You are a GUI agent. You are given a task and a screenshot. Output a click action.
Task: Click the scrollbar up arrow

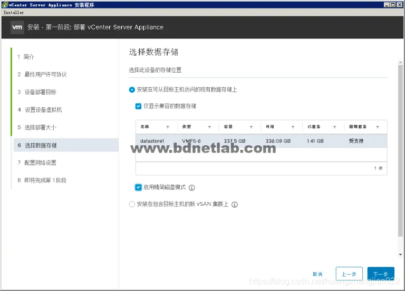pos(400,63)
